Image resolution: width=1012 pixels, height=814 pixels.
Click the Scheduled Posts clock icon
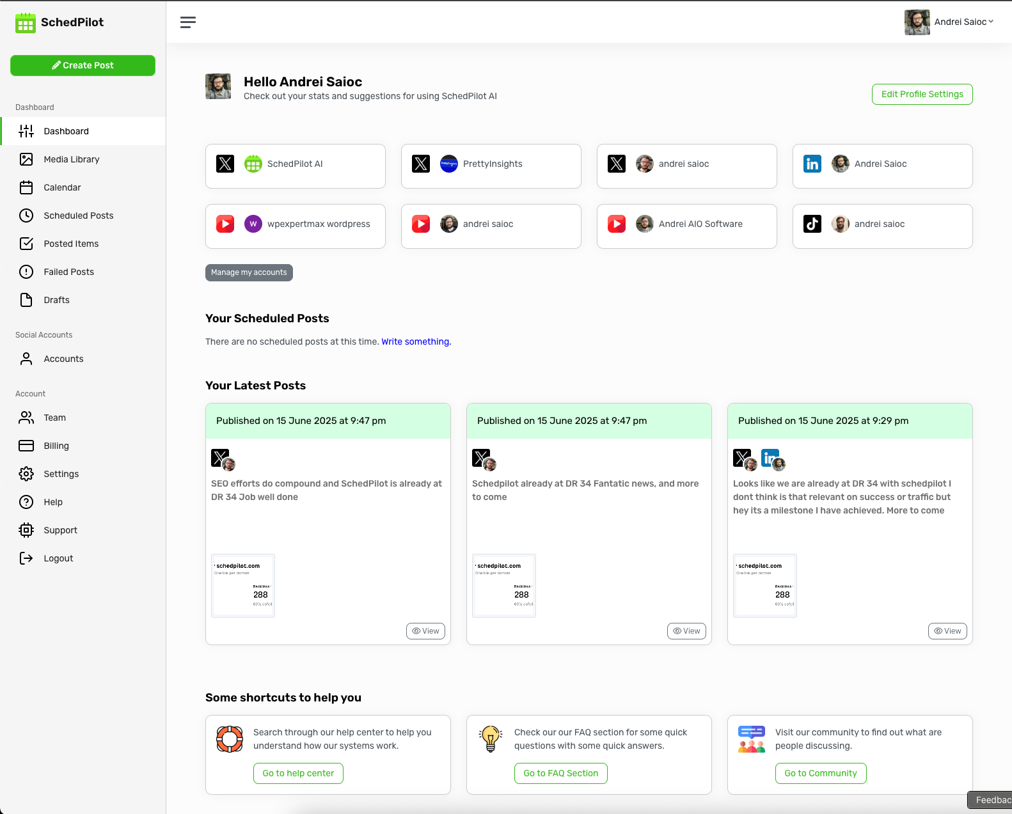click(x=26, y=215)
